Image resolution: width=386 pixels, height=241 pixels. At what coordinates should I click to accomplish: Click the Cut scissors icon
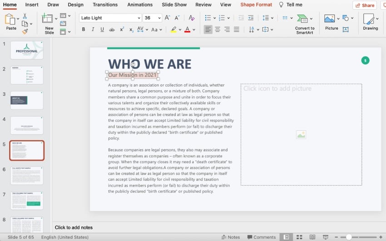[25, 16]
